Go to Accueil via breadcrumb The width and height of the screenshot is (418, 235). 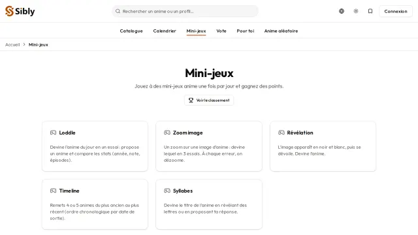pos(12,44)
